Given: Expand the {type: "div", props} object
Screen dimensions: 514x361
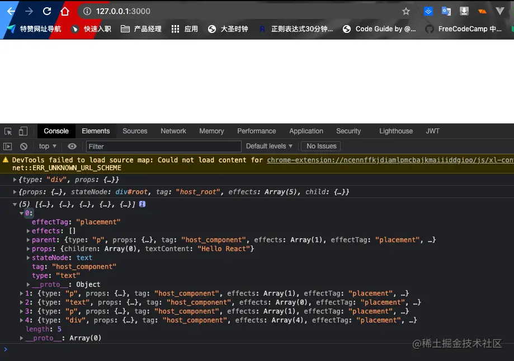Looking at the screenshot, I should click(x=15, y=180).
